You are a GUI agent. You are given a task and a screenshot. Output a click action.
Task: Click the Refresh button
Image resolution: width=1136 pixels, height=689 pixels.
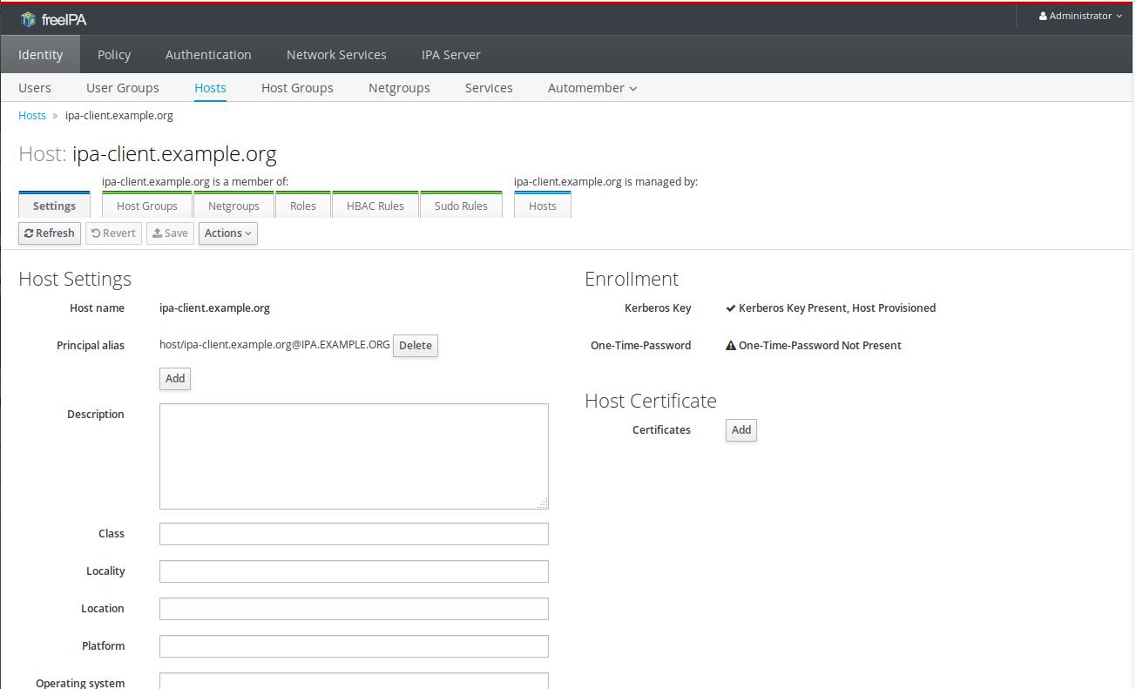pyautogui.click(x=50, y=233)
